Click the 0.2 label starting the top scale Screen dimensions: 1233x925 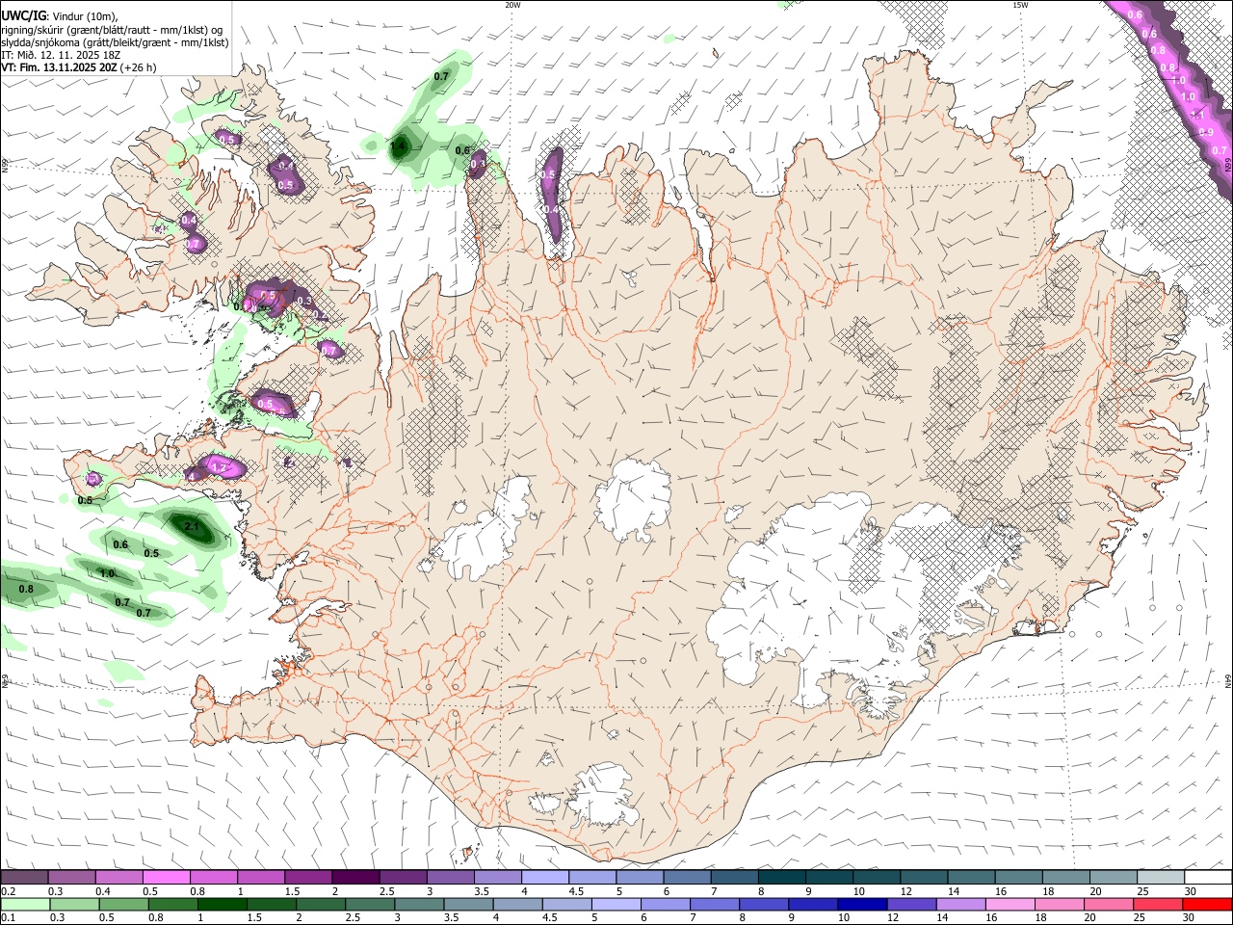[9, 891]
